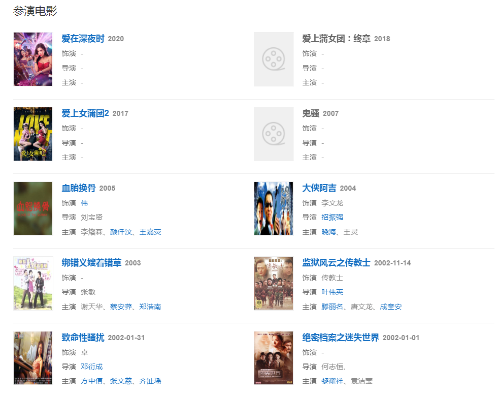This screenshot has width=497, height=393.
Task: Open director 叶伟英's link
Action: click(x=332, y=292)
